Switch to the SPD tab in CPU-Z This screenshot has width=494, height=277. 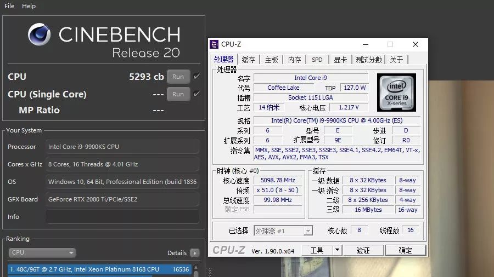pos(317,60)
